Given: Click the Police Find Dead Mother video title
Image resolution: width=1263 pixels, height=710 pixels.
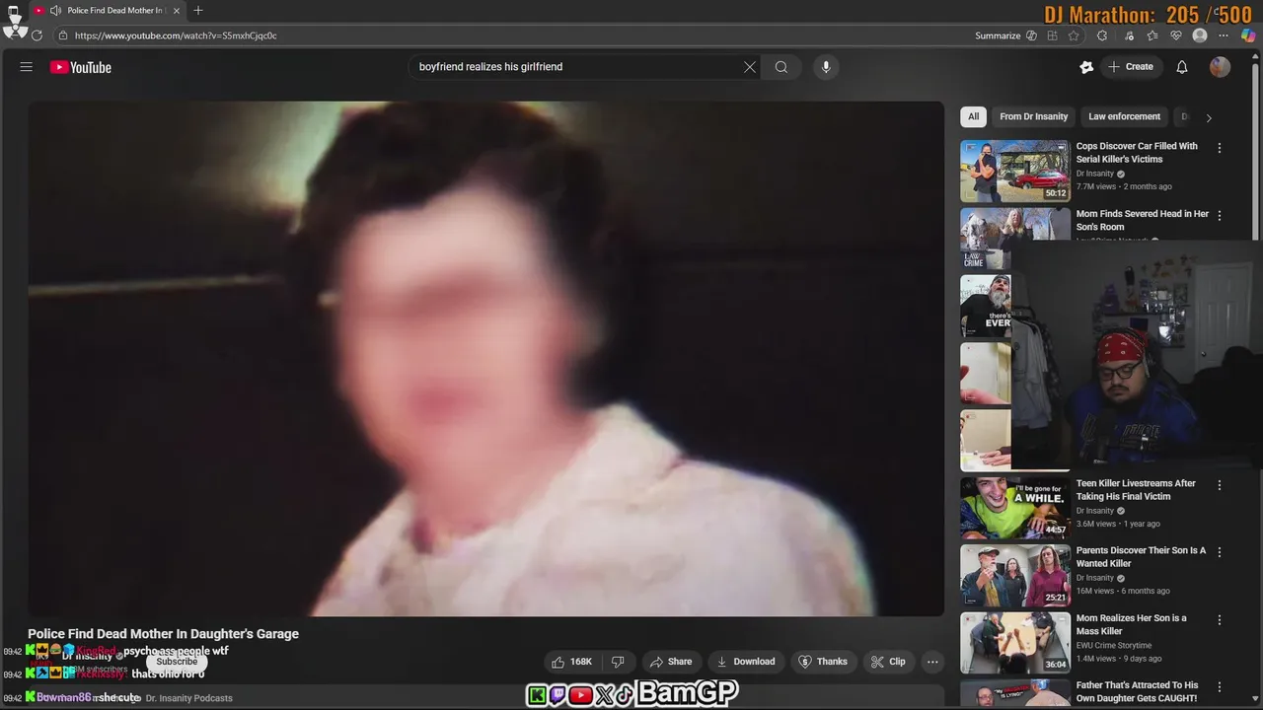Looking at the screenshot, I should (163, 634).
